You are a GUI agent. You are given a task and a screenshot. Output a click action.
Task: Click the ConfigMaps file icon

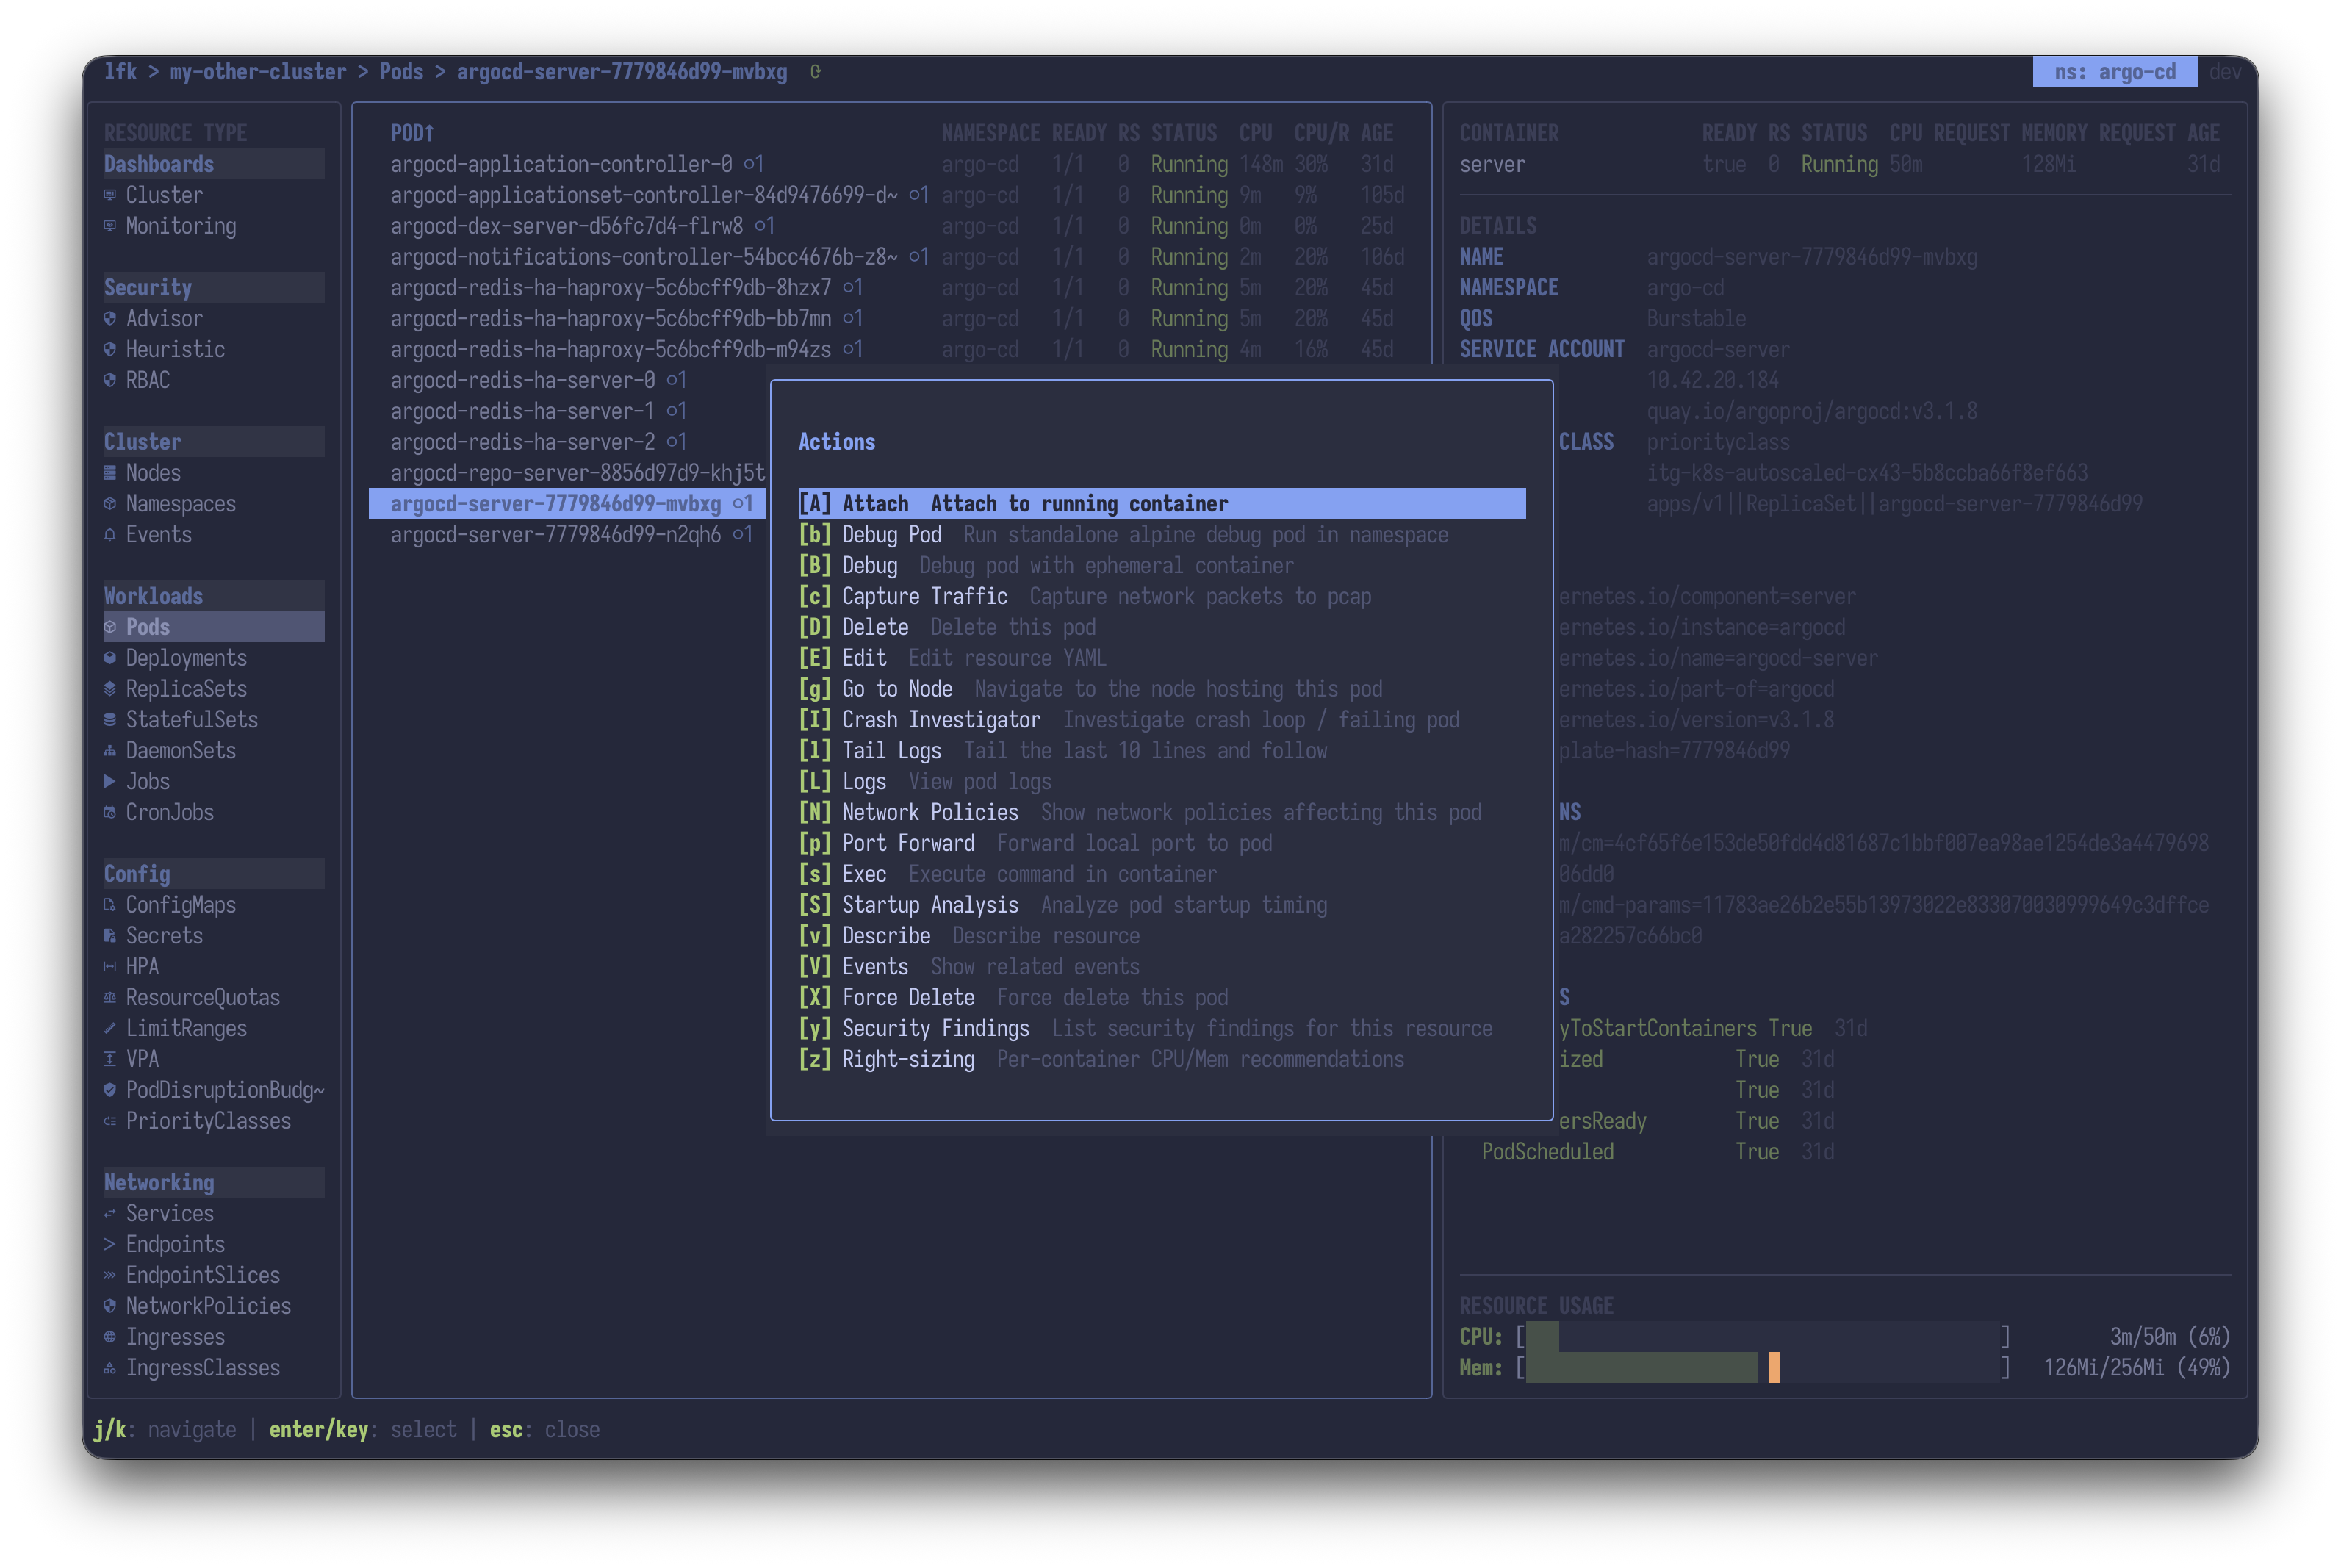[x=110, y=905]
